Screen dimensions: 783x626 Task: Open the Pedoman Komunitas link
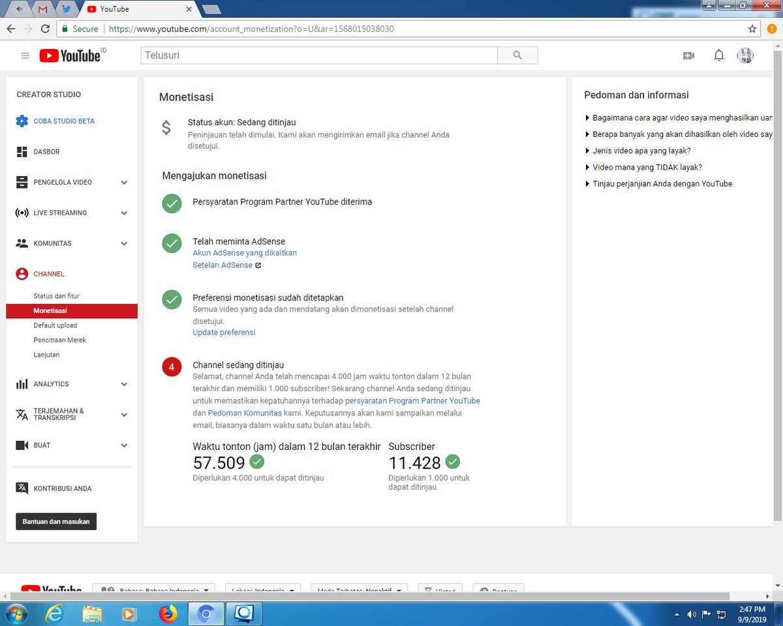[245, 413]
